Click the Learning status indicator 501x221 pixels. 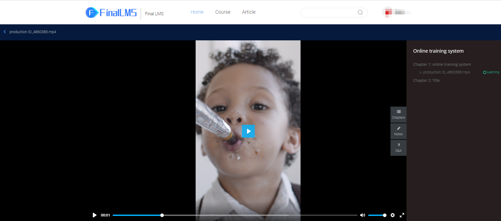491,72
